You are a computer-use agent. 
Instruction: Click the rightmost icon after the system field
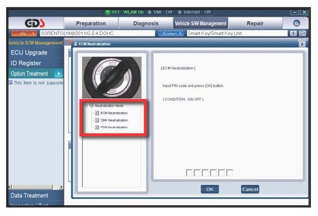302,33
